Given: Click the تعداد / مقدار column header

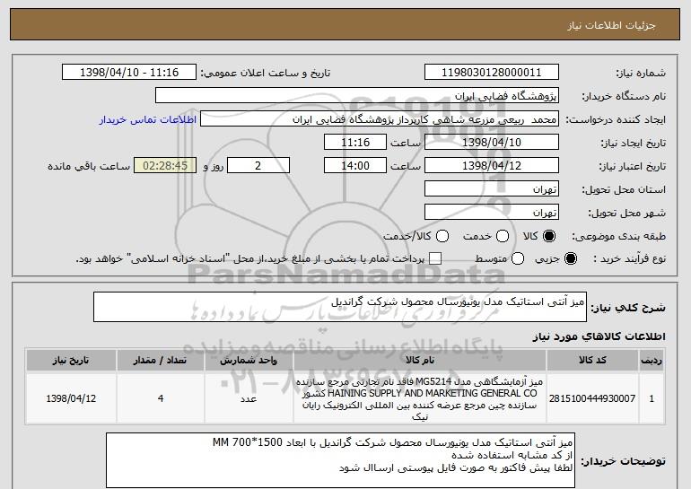Looking at the screenshot, I should pos(160,361).
